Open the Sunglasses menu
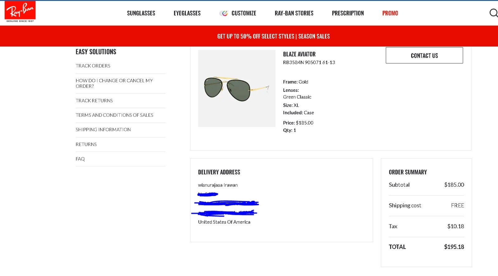 point(141,13)
